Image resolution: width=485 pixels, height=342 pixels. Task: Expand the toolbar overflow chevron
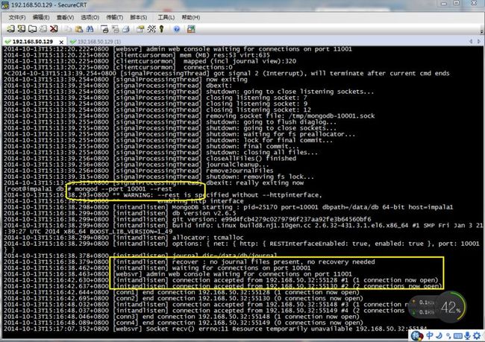[481, 31]
